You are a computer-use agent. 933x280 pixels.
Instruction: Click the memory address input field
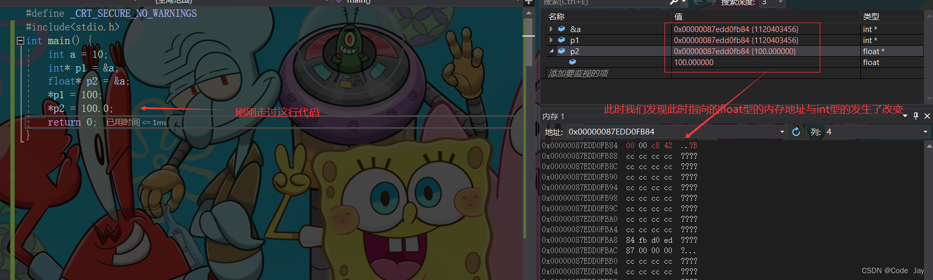pyautogui.click(x=672, y=132)
